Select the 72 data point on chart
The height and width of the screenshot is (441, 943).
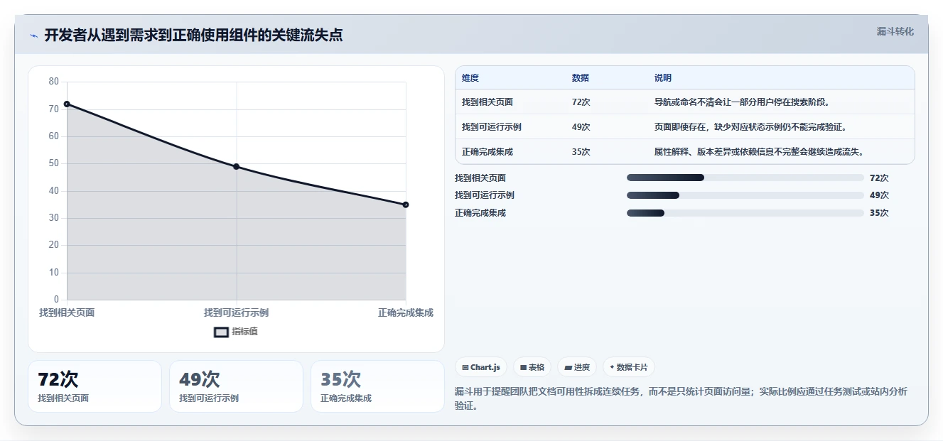[67, 104]
